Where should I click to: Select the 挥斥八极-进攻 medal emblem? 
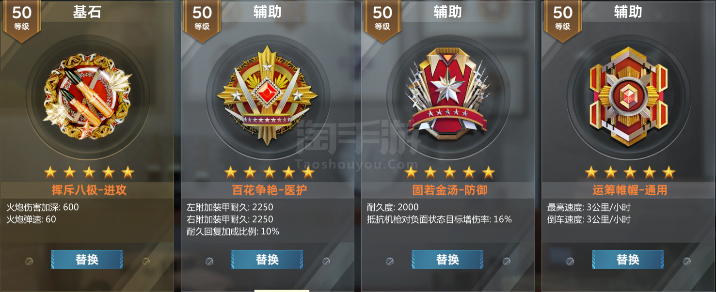tap(87, 97)
